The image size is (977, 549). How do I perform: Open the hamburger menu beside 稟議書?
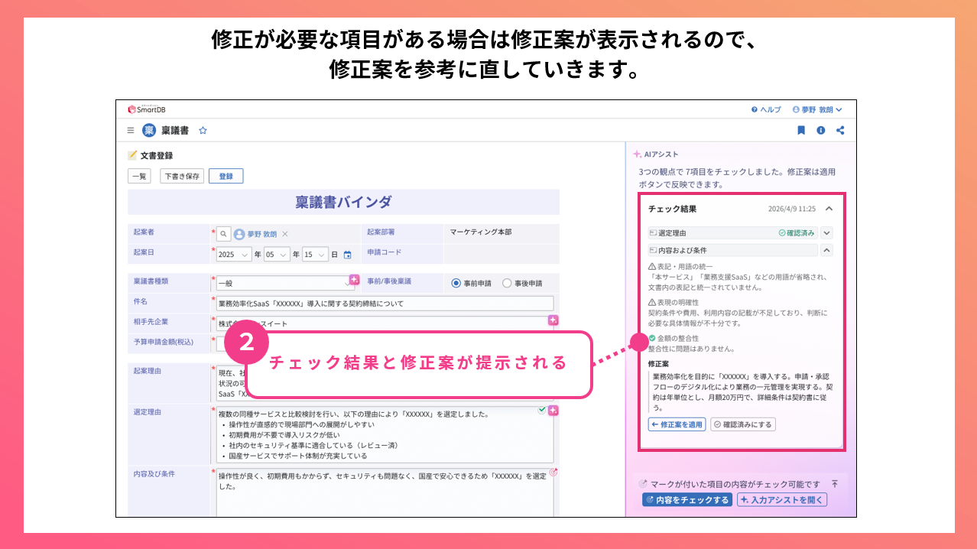(131, 131)
